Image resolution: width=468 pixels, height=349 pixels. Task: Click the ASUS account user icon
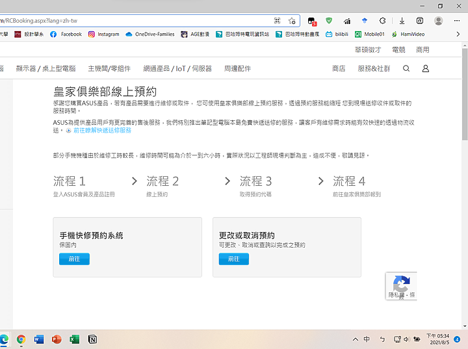tap(426, 69)
